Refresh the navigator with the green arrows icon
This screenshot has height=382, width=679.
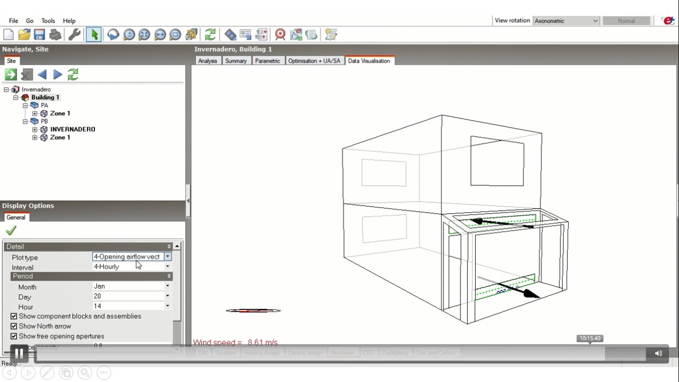tap(73, 75)
